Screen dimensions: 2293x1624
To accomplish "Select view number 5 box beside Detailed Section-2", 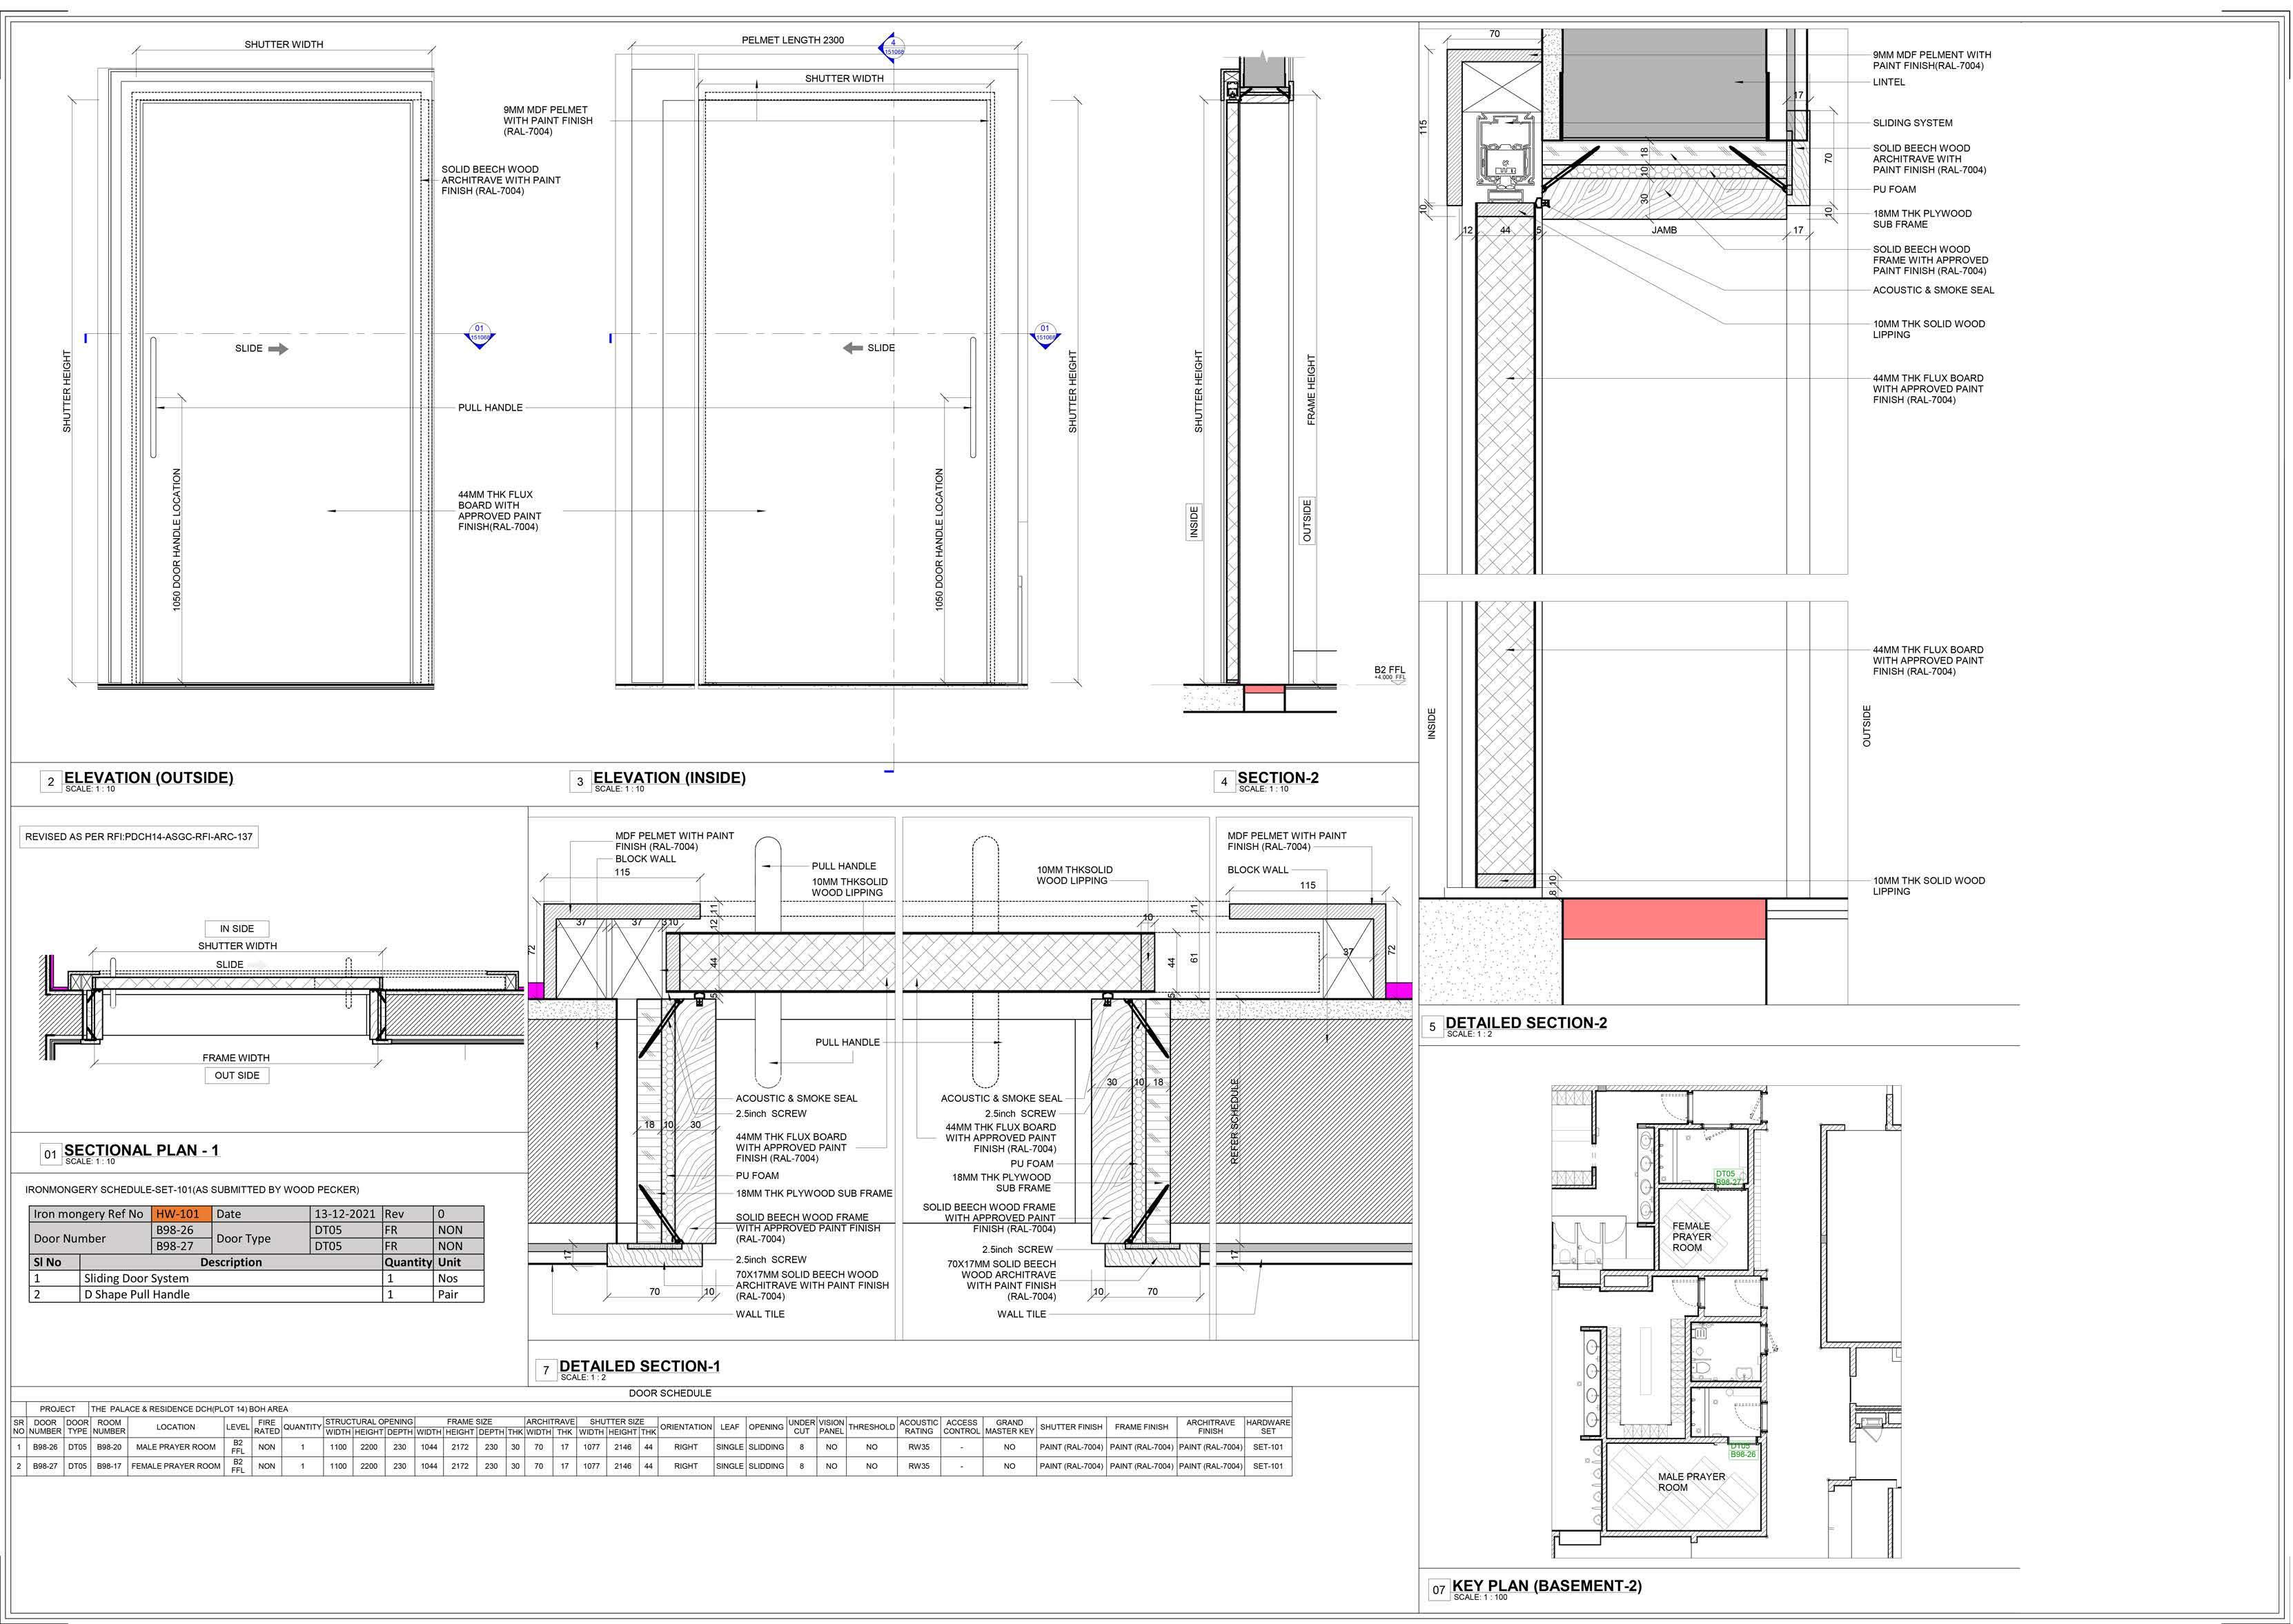I will coord(1432,1027).
